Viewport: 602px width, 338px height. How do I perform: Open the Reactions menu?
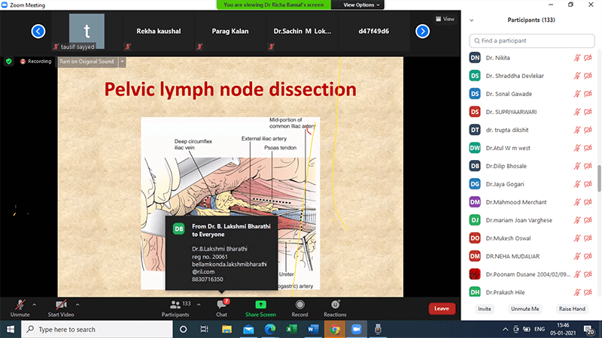pos(335,305)
